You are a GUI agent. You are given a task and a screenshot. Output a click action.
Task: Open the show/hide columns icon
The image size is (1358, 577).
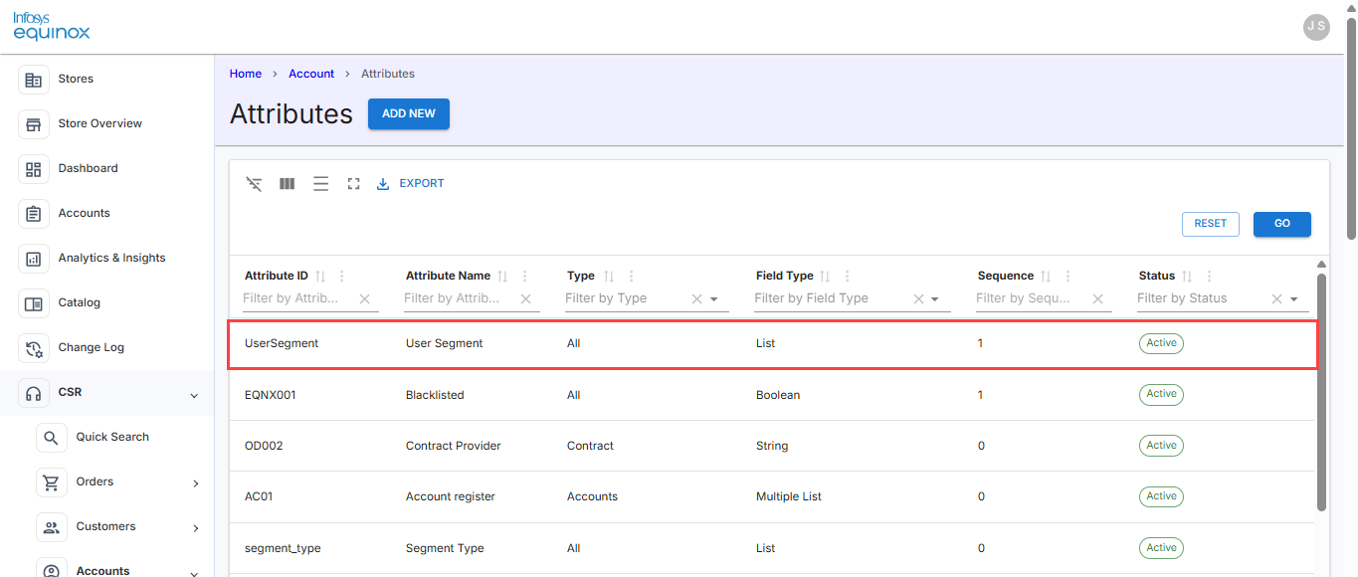(x=288, y=184)
